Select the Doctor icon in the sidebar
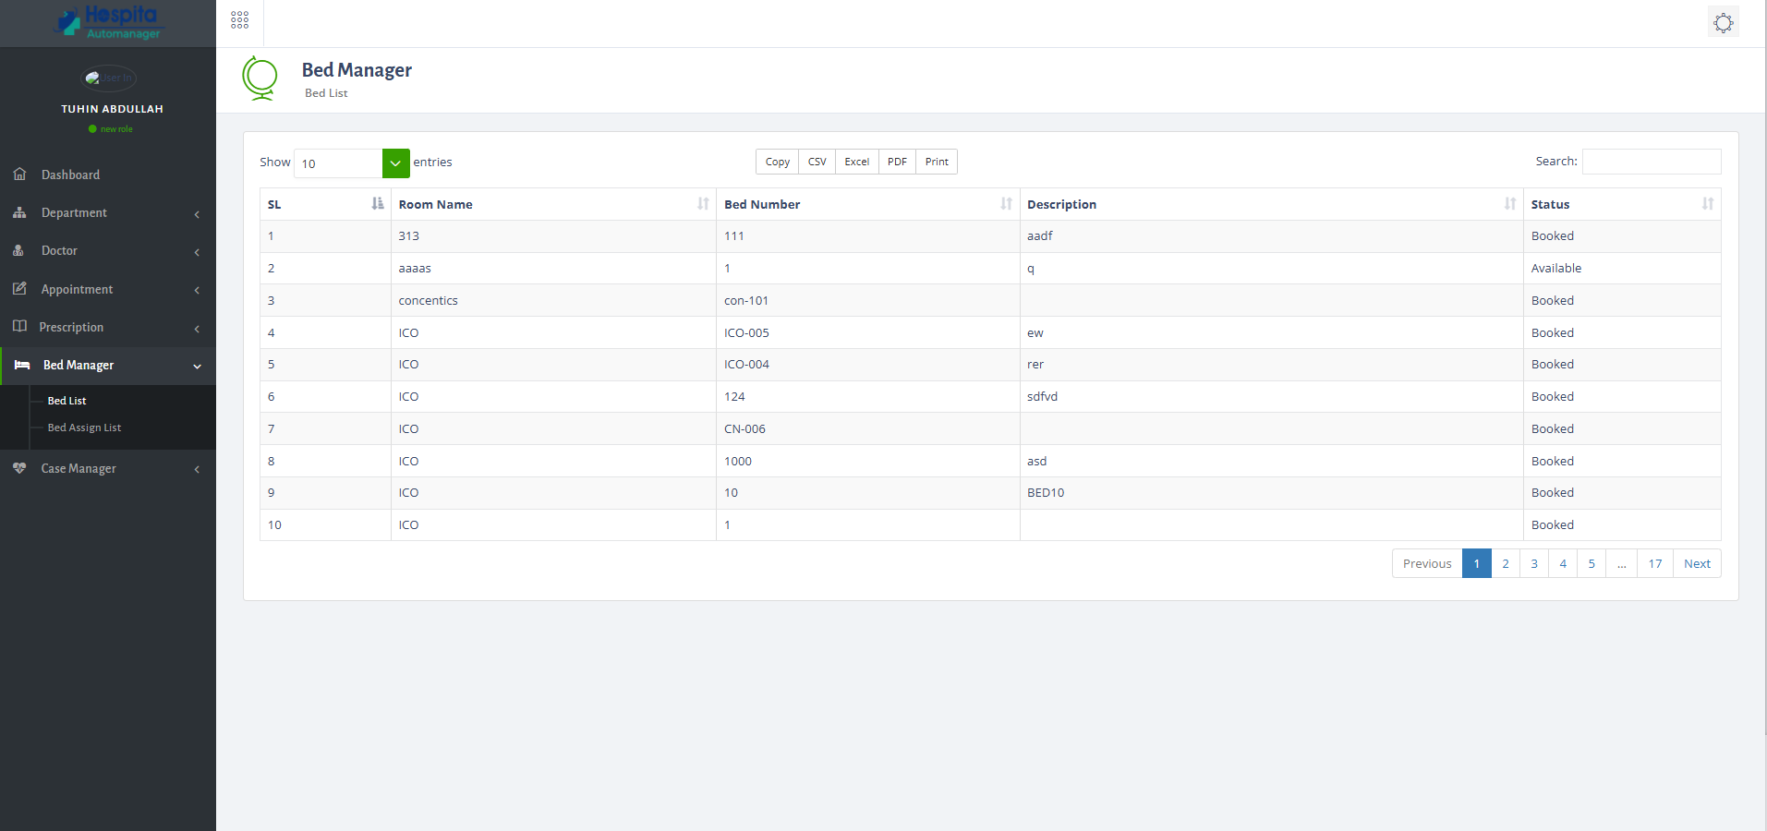 point(19,250)
